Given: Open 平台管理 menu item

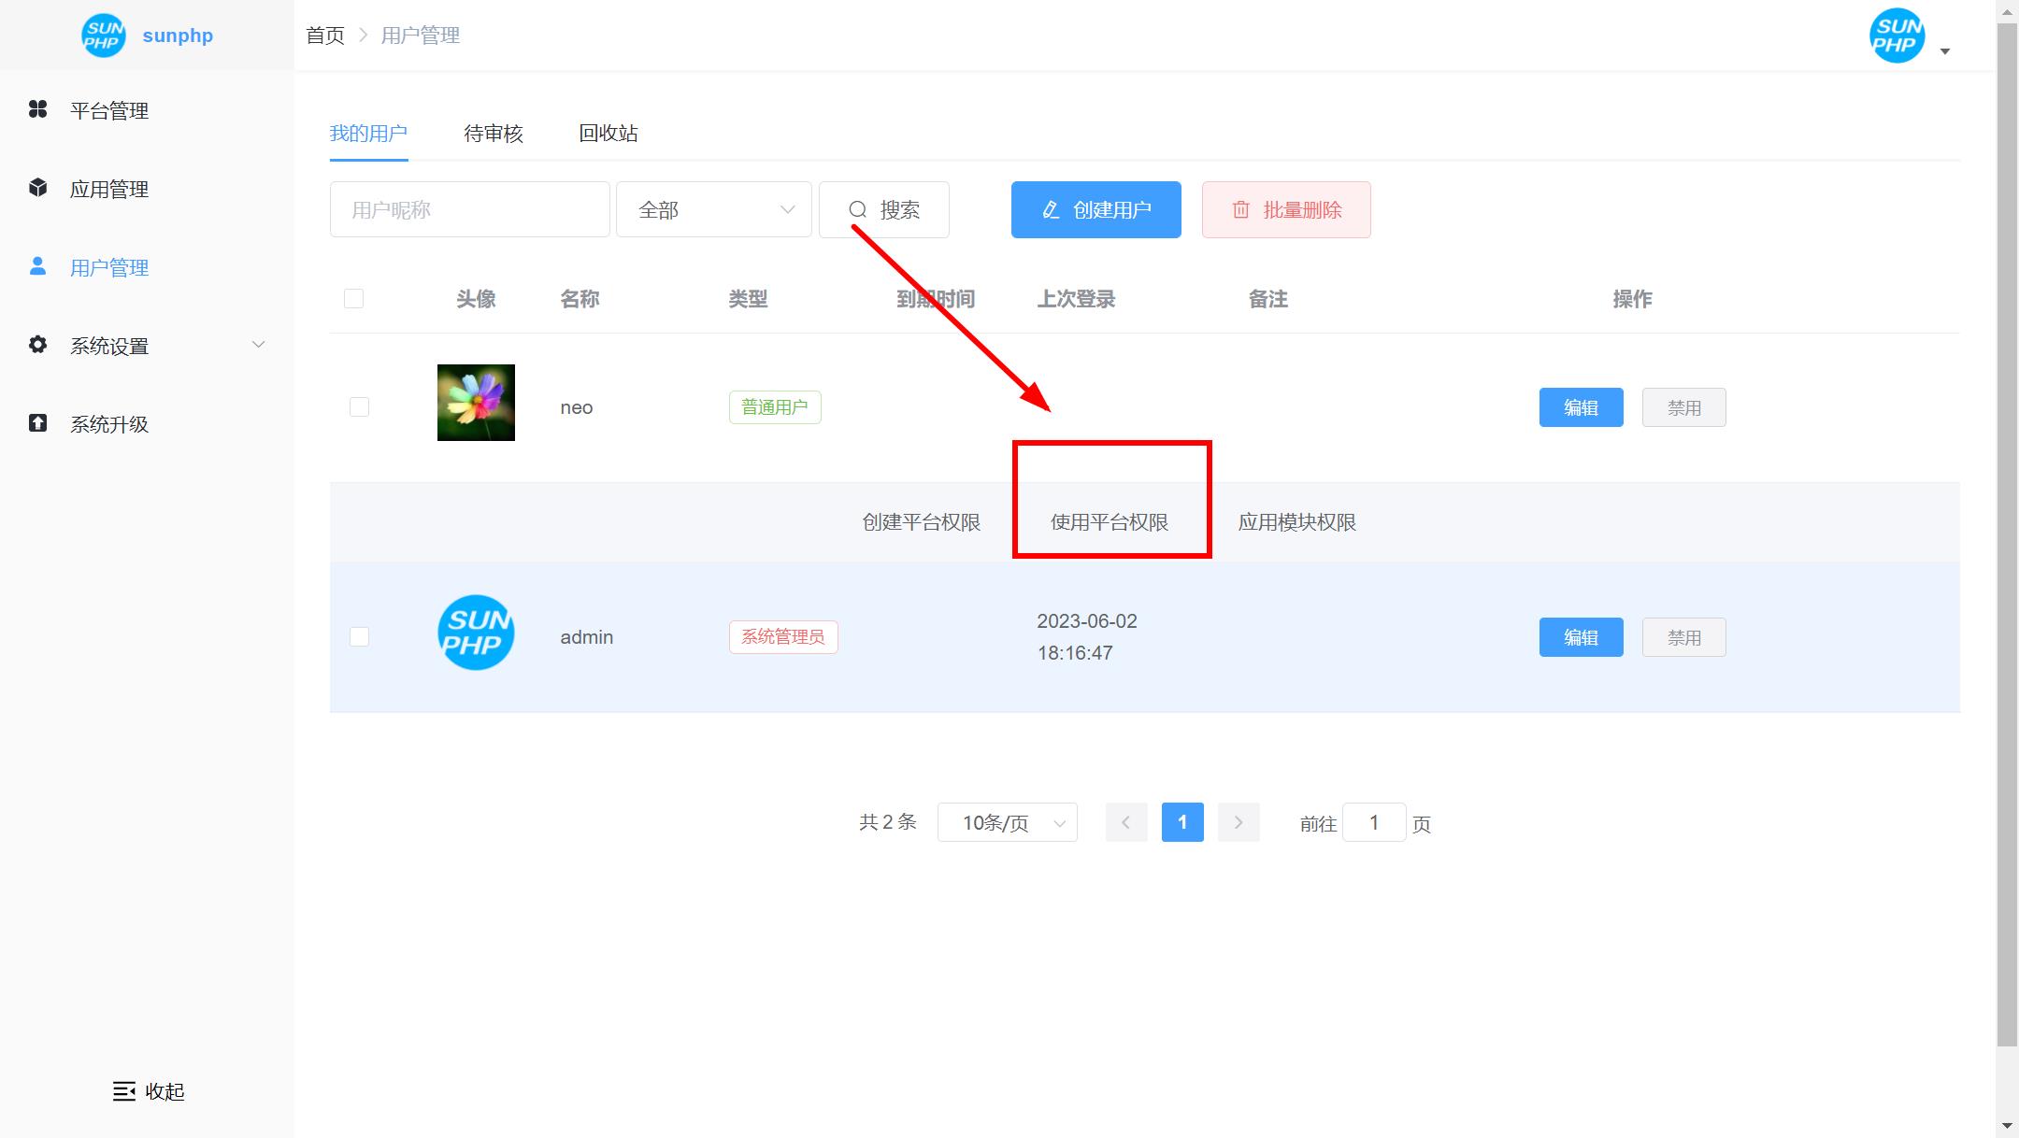Looking at the screenshot, I should pyautogui.click(x=147, y=110).
